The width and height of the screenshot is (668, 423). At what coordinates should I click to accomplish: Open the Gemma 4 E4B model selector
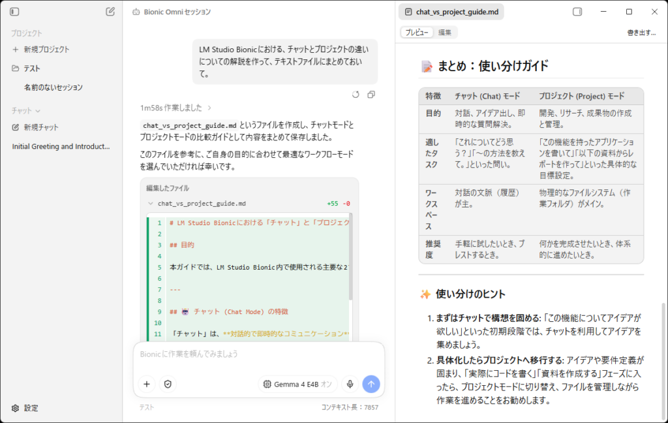297,384
